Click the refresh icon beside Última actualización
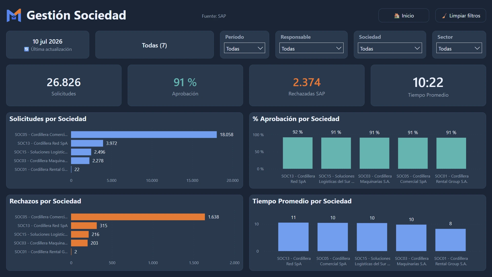492x277 pixels. tap(26, 49)
